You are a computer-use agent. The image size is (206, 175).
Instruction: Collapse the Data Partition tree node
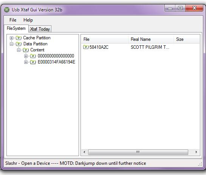[12, 44]
